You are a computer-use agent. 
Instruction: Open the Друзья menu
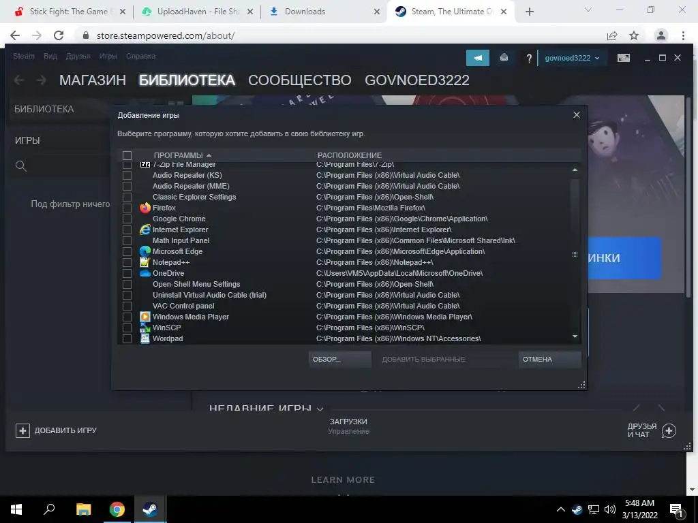(78, 56)
